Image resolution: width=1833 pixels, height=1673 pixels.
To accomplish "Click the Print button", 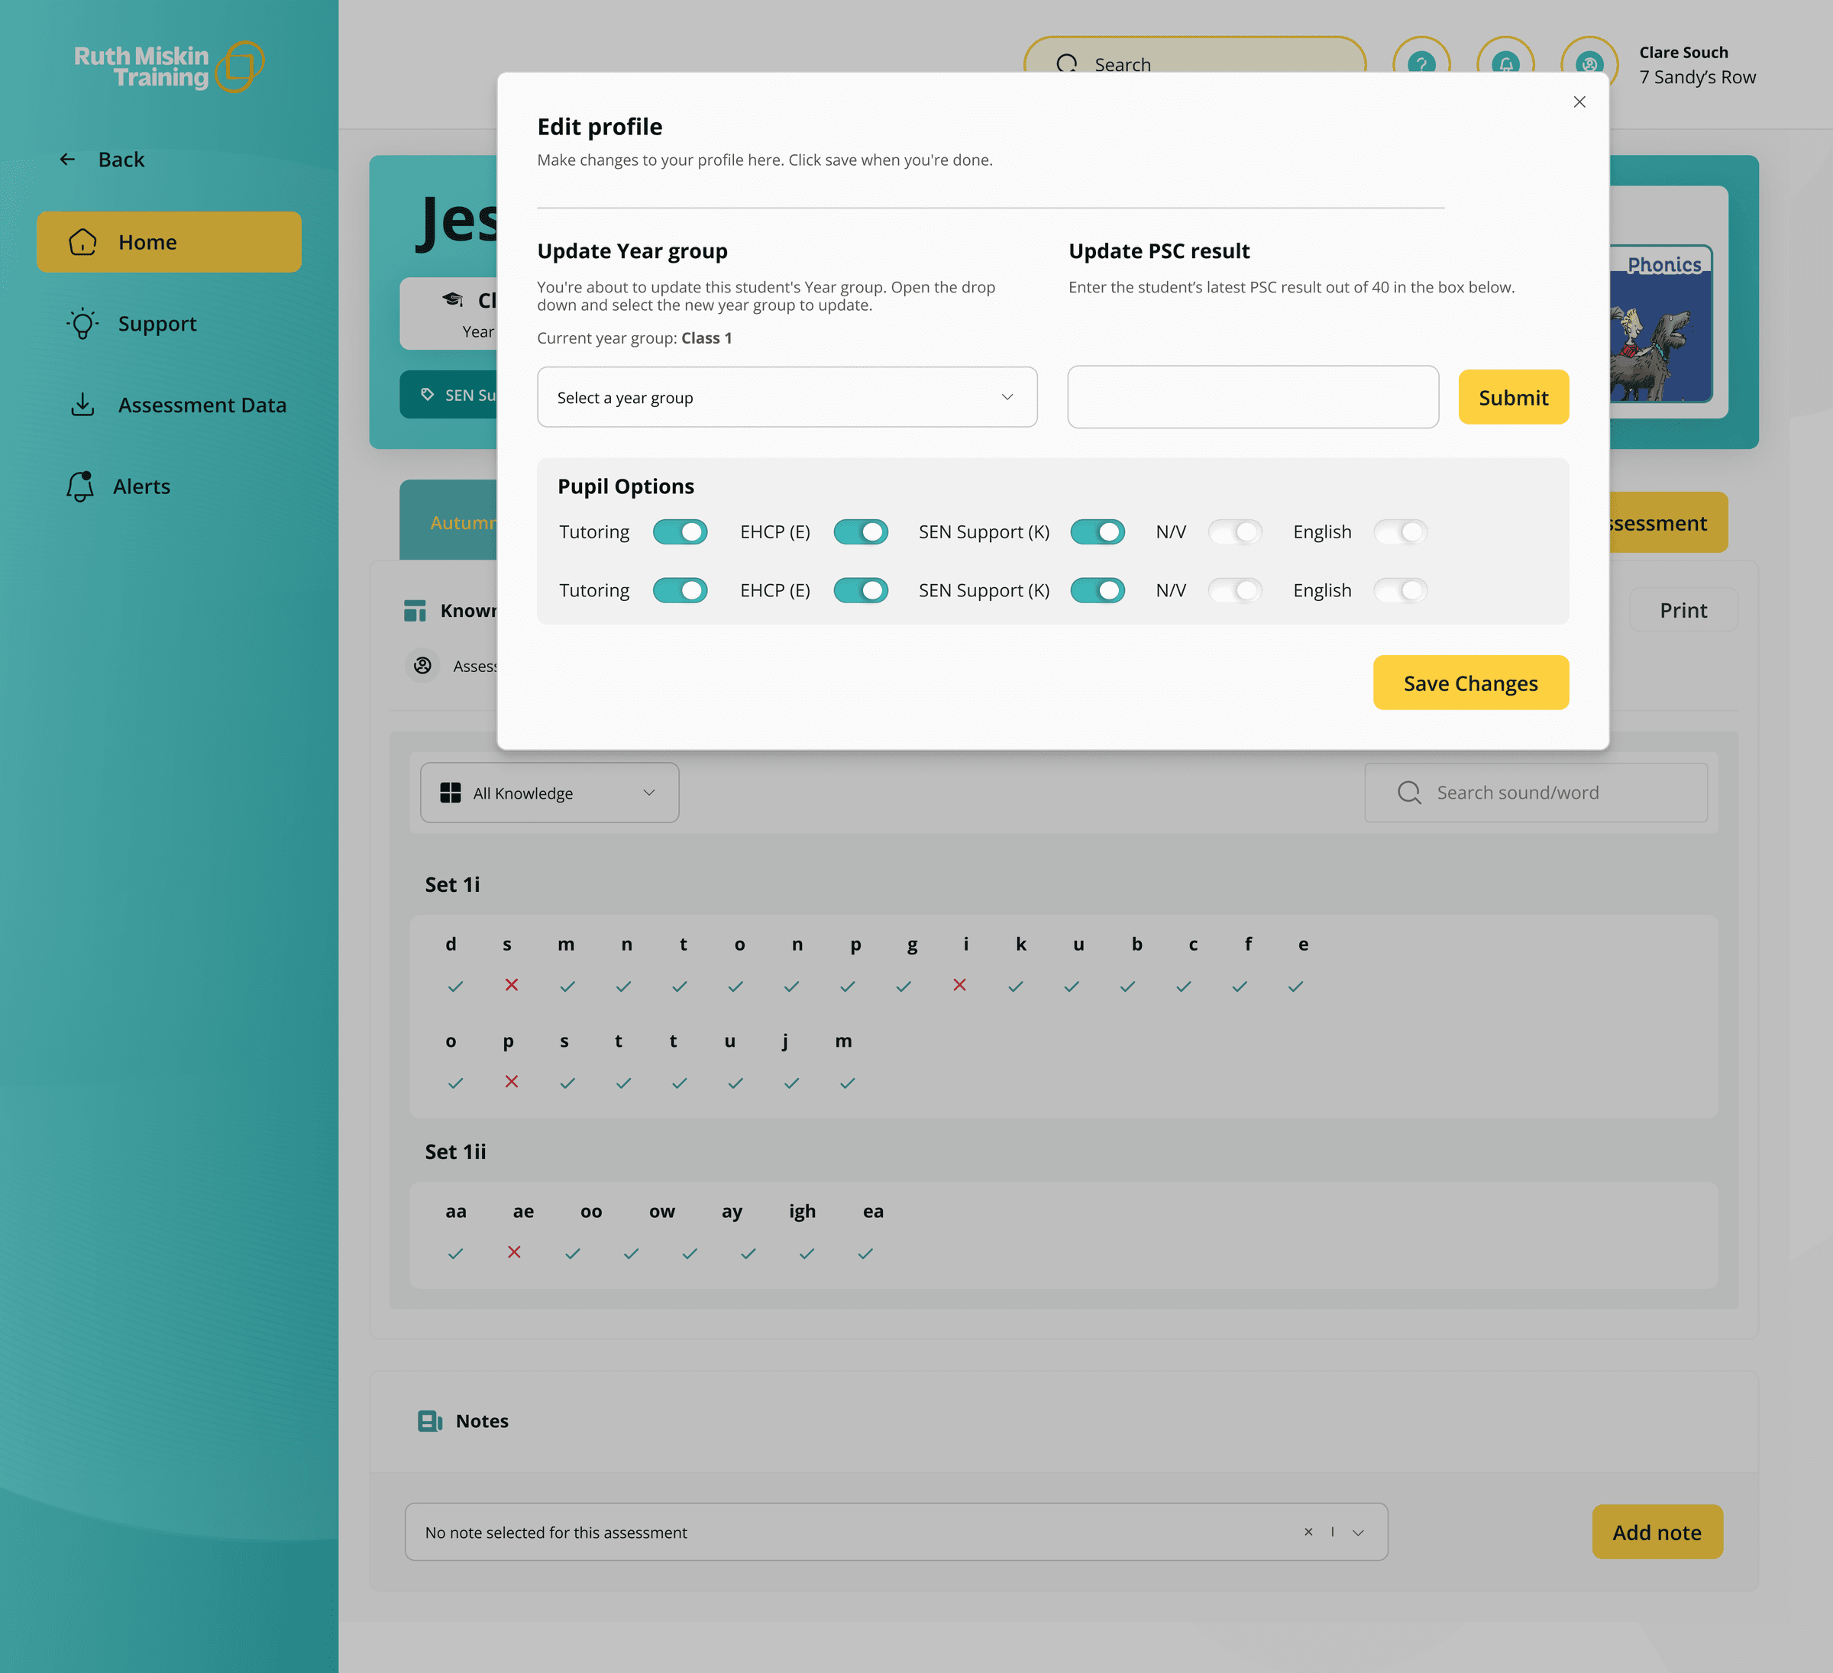I will point(1683,610).
